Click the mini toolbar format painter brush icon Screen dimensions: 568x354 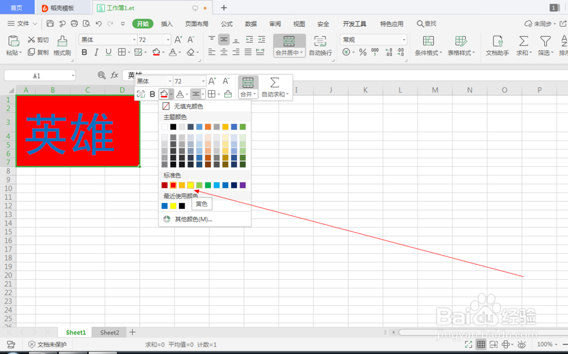click(228, 94)
